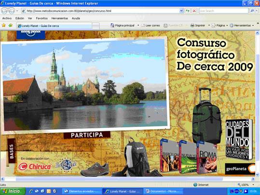Expand the address bar history dropdown

[181, 11]
